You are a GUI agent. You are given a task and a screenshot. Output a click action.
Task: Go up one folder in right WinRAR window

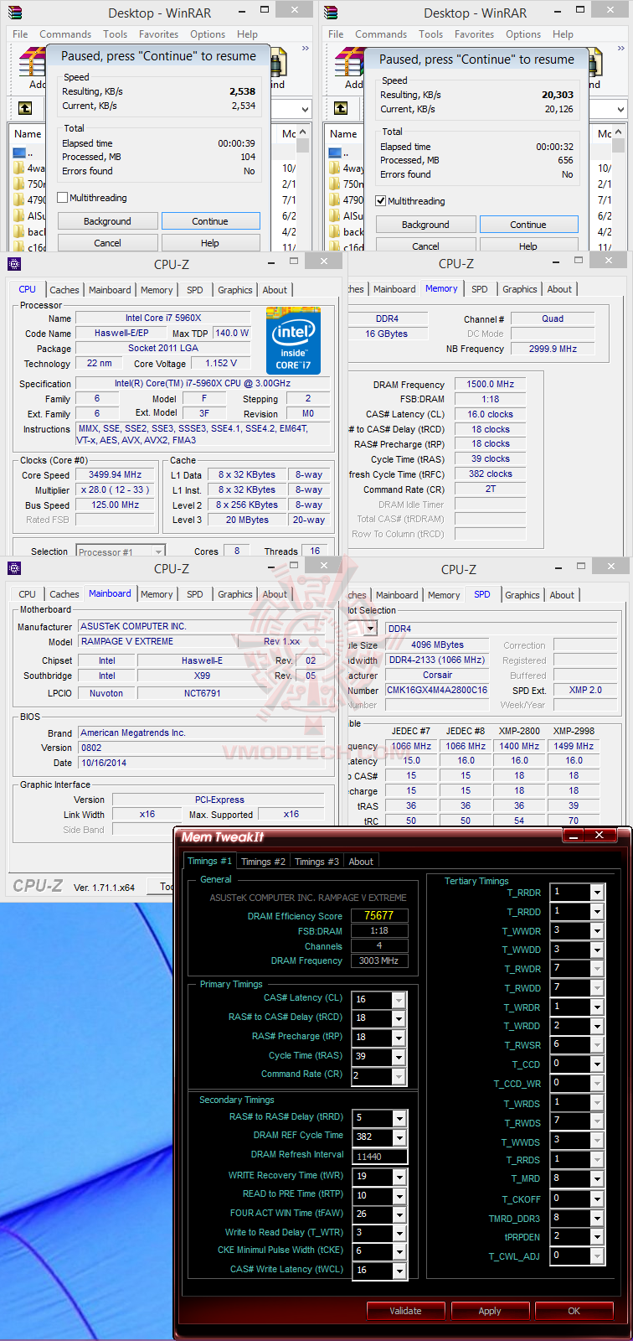[341, 109]
